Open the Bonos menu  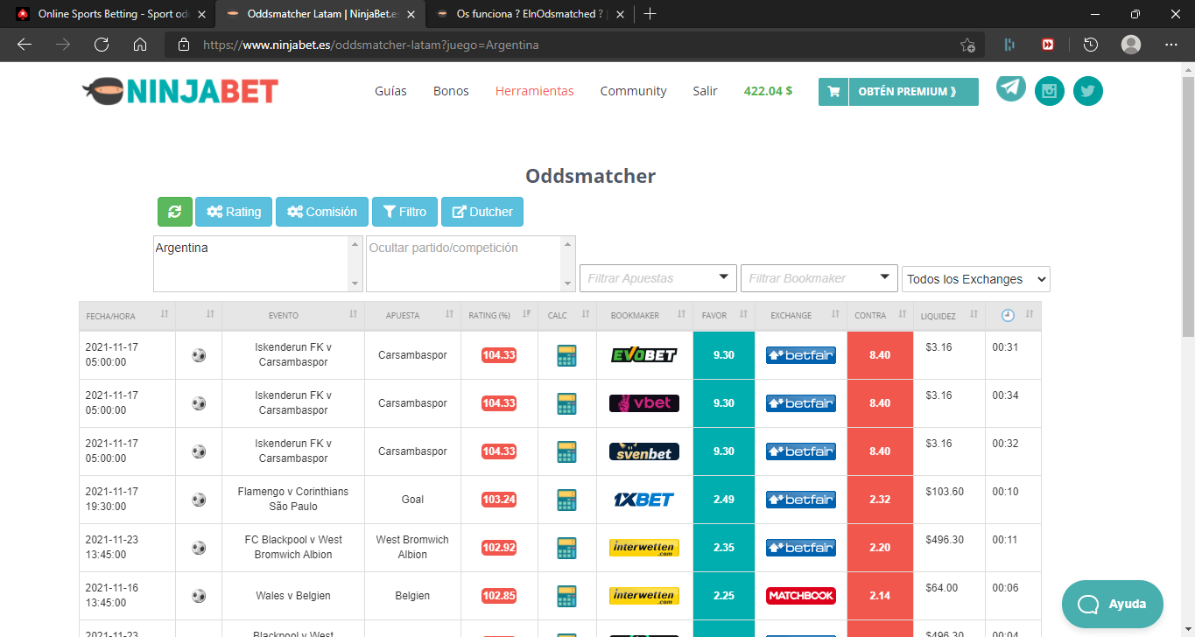pos(451,91)
